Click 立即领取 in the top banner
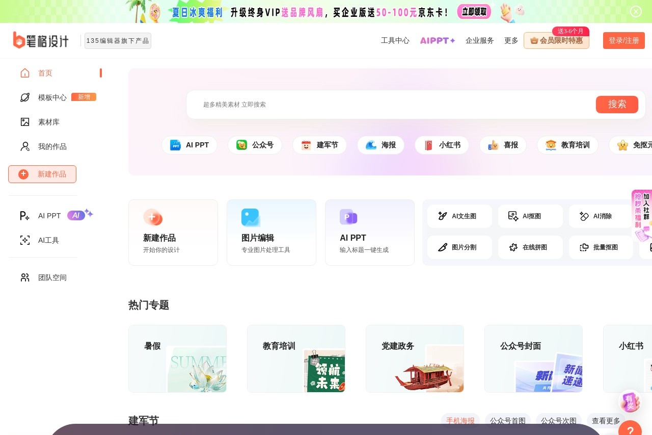The width and height of the screenshot is (652, 435). 474,11
